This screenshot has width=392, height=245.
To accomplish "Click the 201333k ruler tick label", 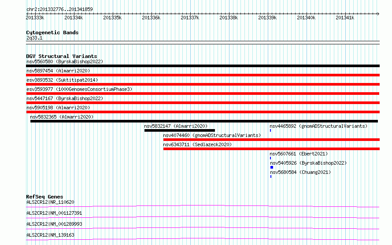I will pos(35,18).
